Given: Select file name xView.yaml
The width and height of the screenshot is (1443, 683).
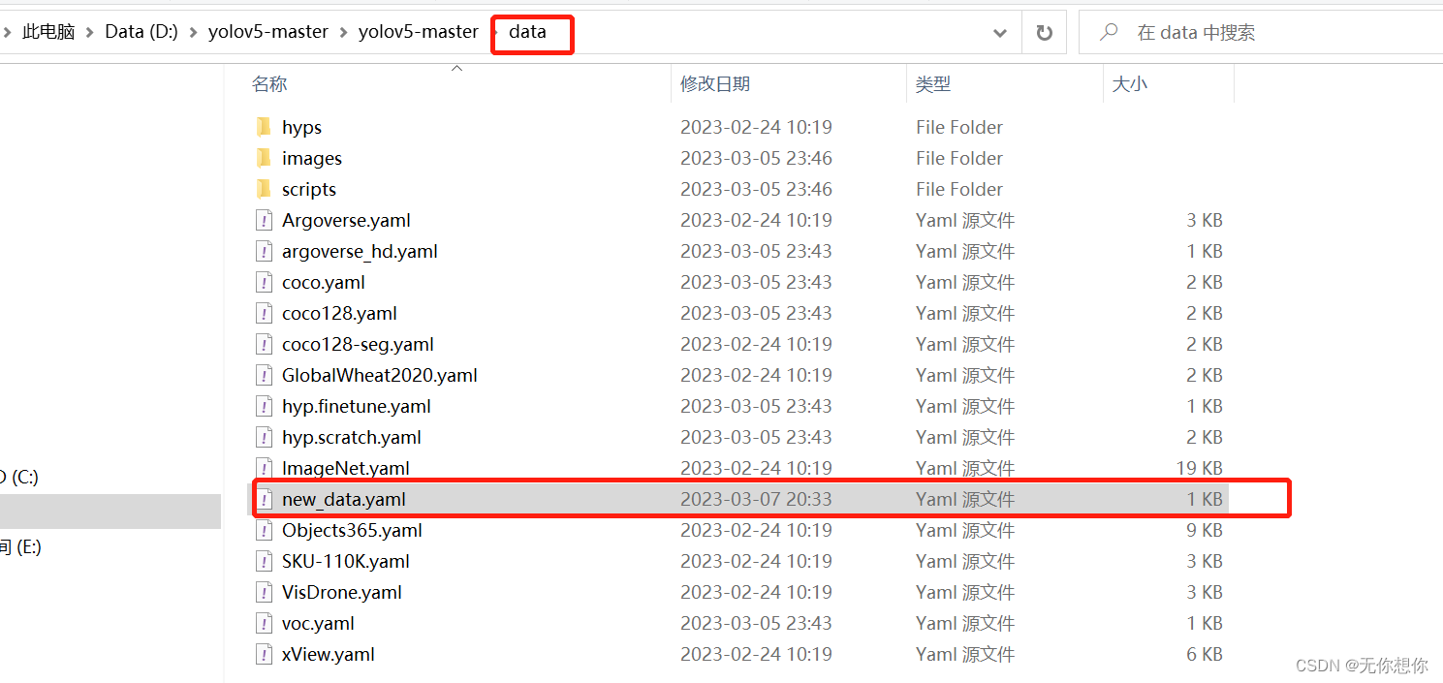Looking at the screenshot, I should pyautogui.click(x=329, y=654).
